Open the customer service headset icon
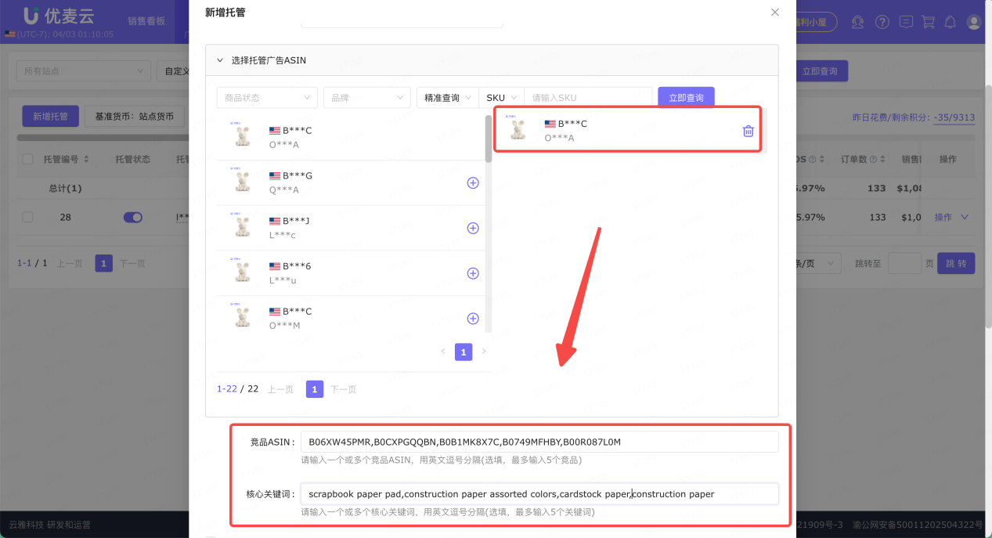992x538 pixels. (857, 22)
